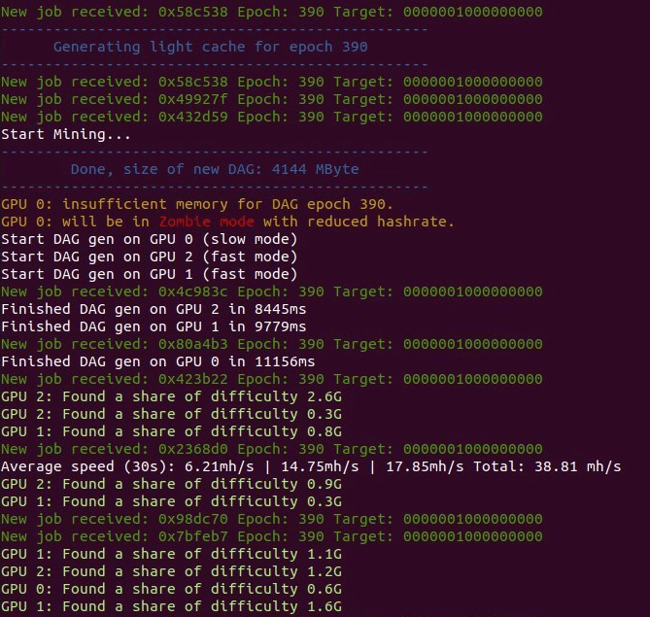Click the GPU 1 share of difficulty 1.6G

tap(171, 606)
